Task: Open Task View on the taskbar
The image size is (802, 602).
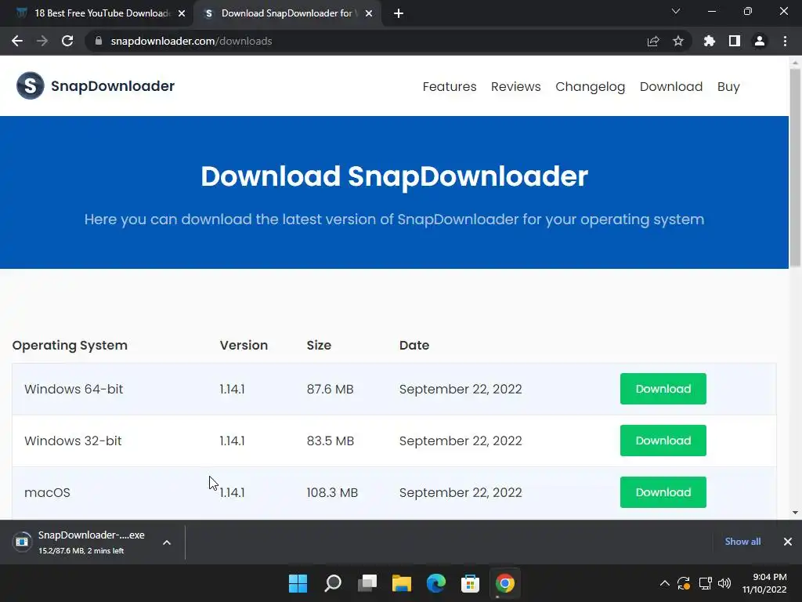Action: click(367, 583)
